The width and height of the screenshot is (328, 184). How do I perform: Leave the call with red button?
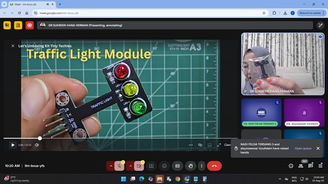click(214, 166)
